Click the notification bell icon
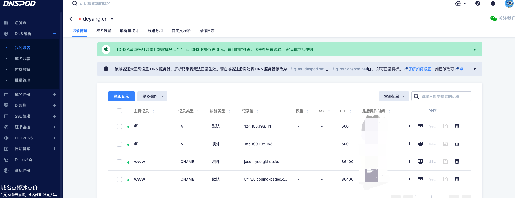This screenshot has height=198, width=515. click(493, 3)
